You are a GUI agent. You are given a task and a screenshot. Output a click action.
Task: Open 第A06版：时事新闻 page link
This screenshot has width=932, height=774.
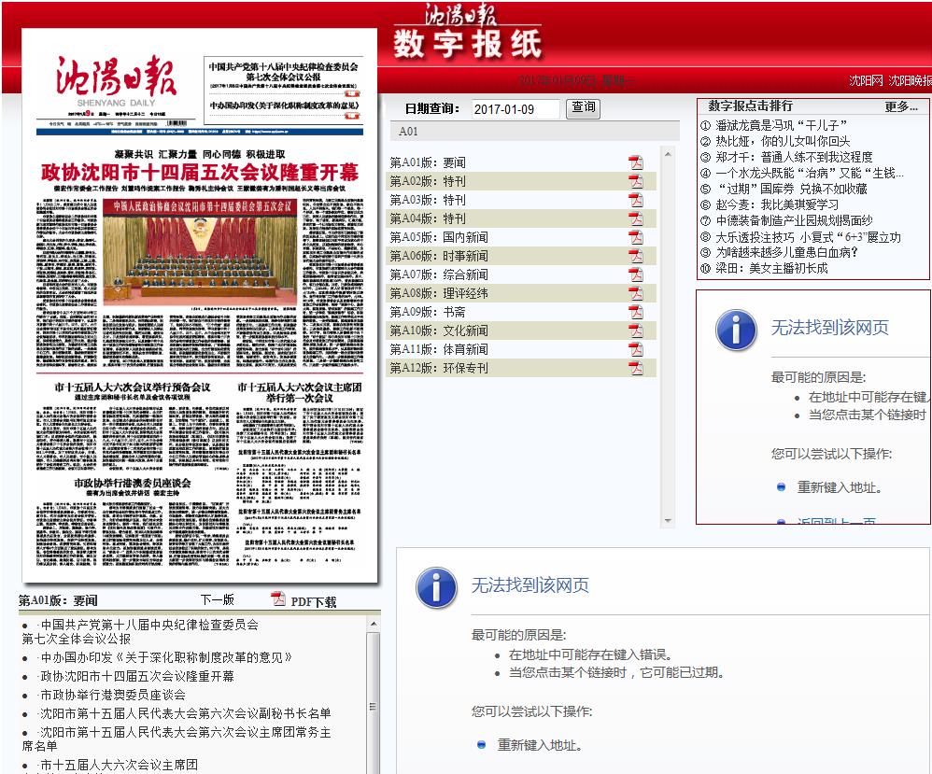tap(439, 256)
